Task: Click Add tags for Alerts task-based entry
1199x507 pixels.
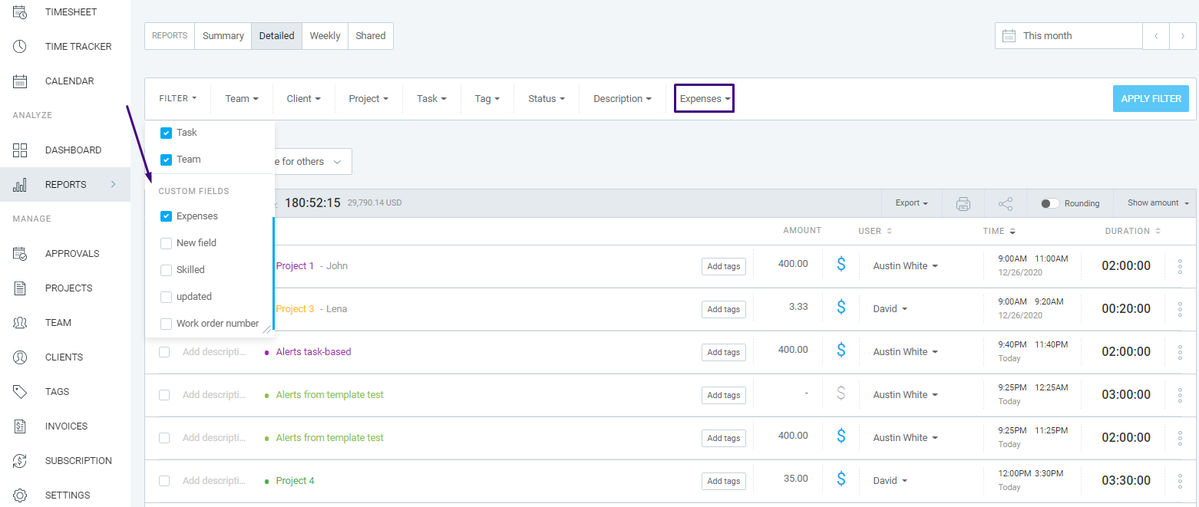Action: pos(723,352)
